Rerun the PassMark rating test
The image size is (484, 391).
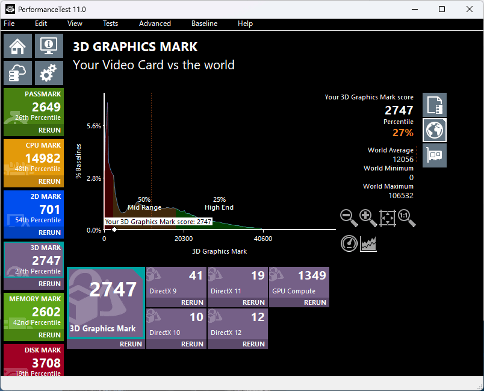(x=49, y=130)
